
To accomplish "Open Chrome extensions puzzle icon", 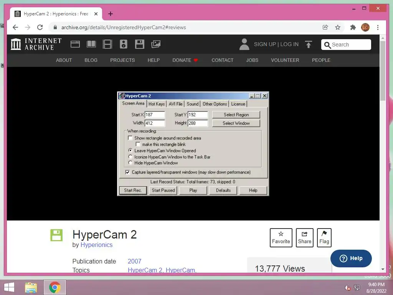I will tap(353, 27).
